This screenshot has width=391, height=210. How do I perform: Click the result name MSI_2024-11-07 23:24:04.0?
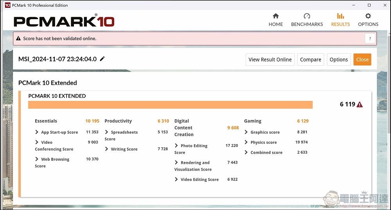57,59
